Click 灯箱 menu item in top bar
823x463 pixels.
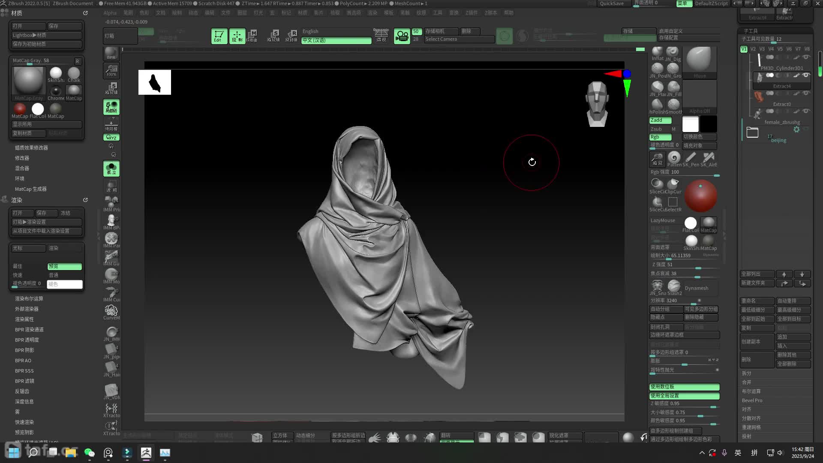tap(111, 36)
